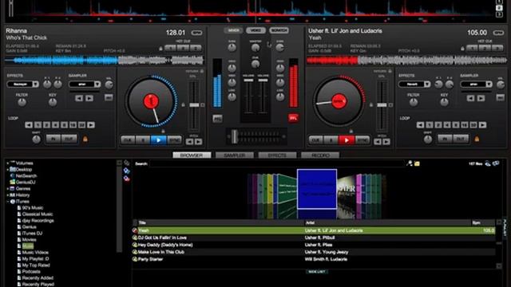The width and height of the screenshot is (511, 287).
Task: Toggle left deck smart loop lock icon
Action: tap(85, 140)
